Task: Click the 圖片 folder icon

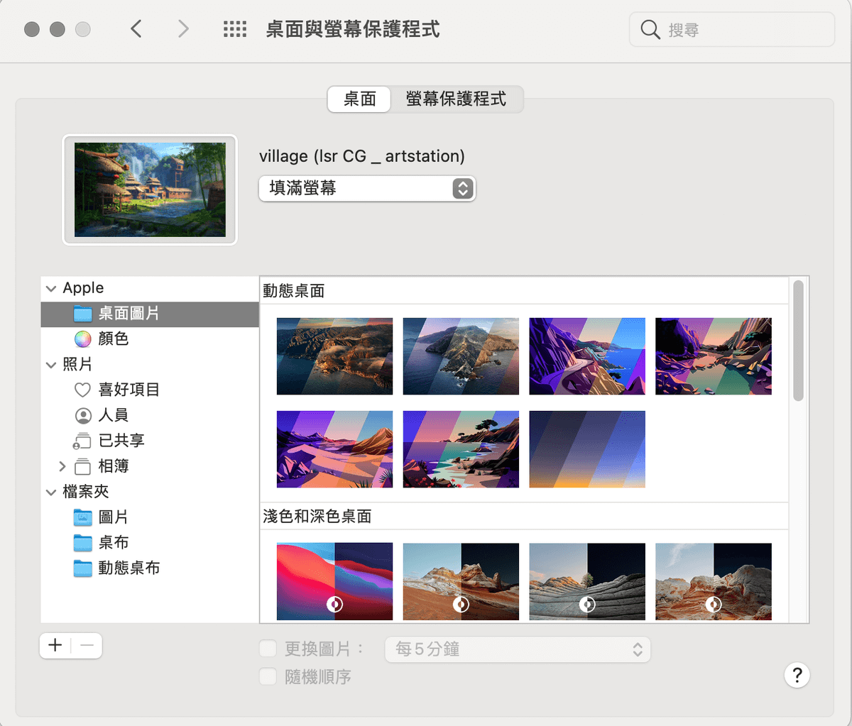Action: pos(83,517)
